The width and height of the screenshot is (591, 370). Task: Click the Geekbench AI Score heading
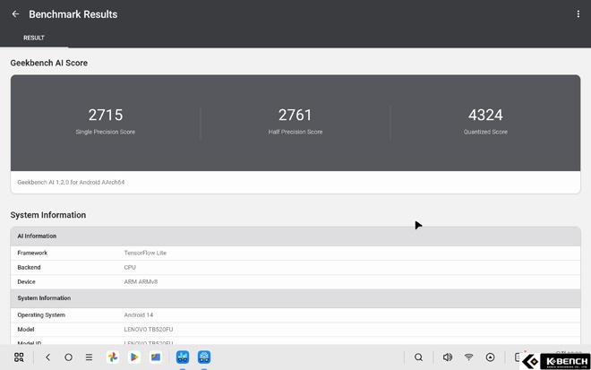click(x=49, y=63)
